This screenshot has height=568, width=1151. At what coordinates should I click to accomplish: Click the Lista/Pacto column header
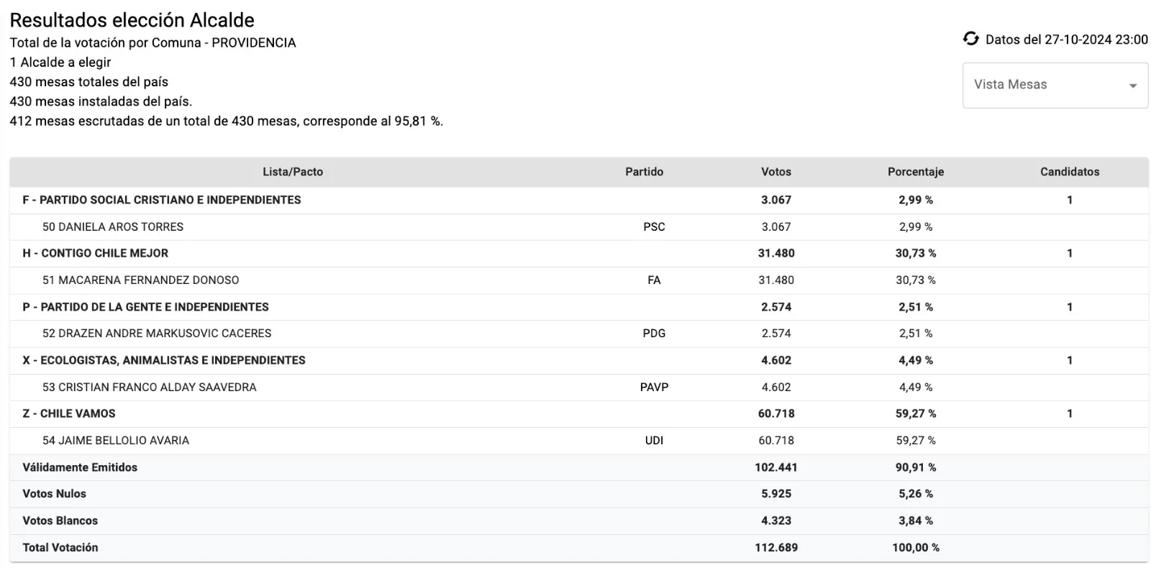pos(293,172)
